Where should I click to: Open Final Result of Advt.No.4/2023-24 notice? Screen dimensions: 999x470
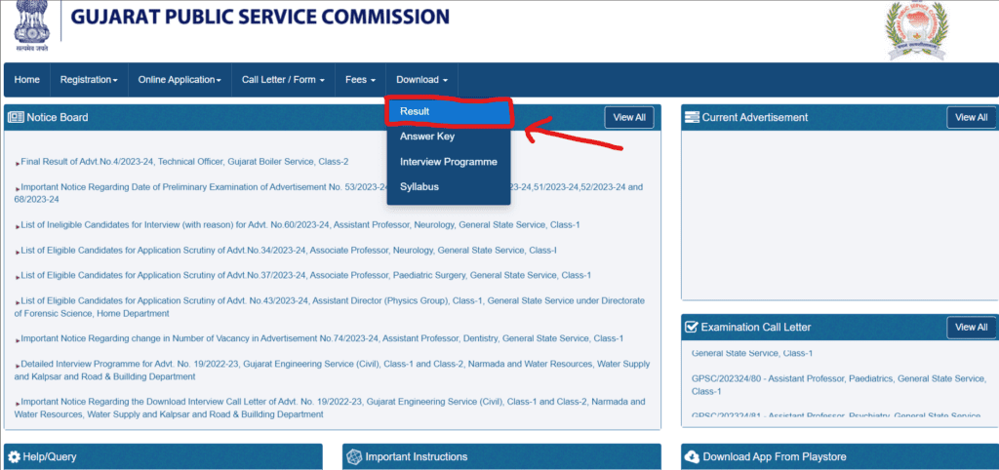coord(184,162)
